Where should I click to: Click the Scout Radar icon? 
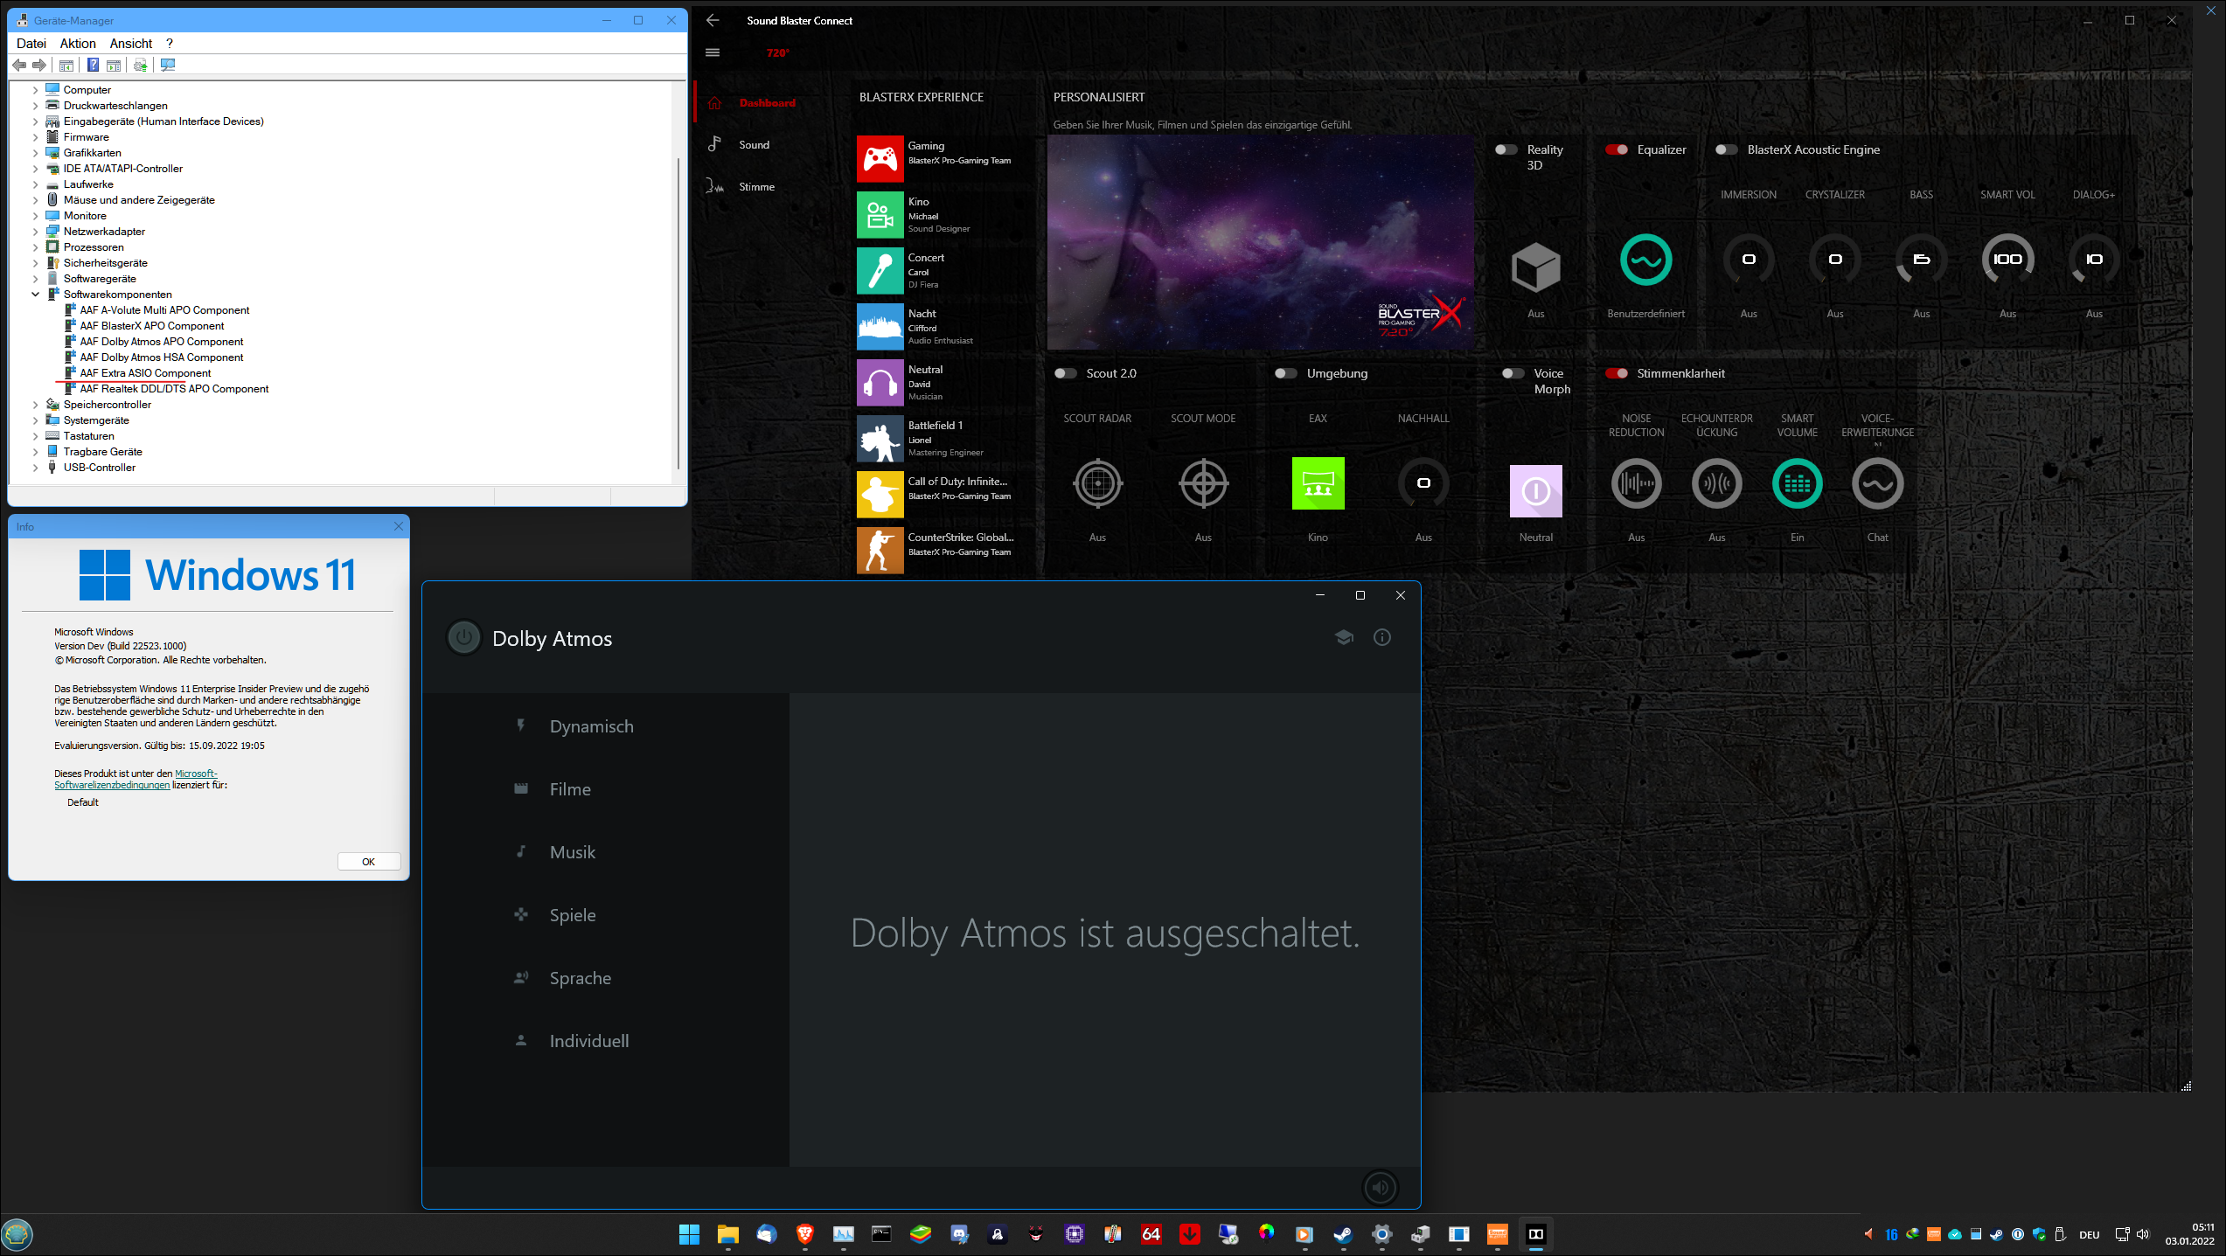(x=1097, y=482)
